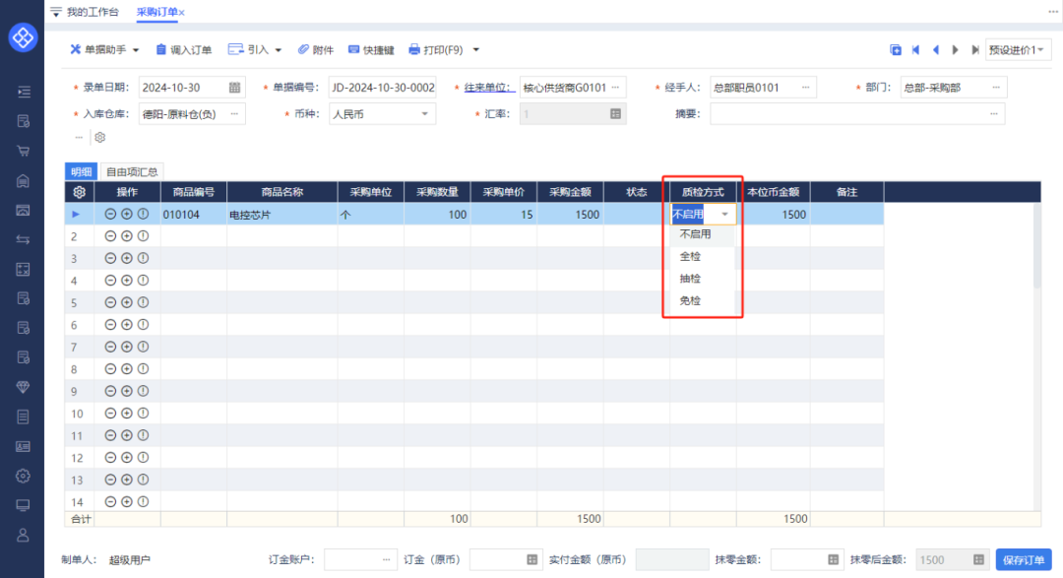Select 不启用 from the dropdown list
1063x578 pixels.
[703, 234]
